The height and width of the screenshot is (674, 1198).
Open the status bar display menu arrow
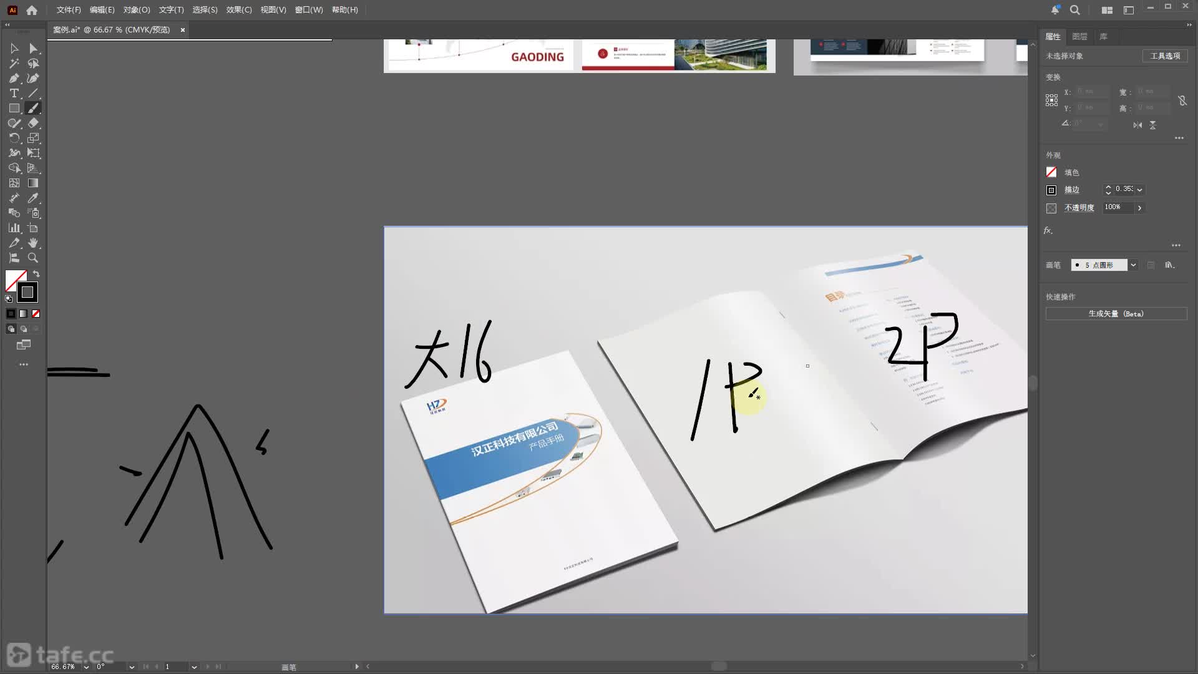click(357, 667)
